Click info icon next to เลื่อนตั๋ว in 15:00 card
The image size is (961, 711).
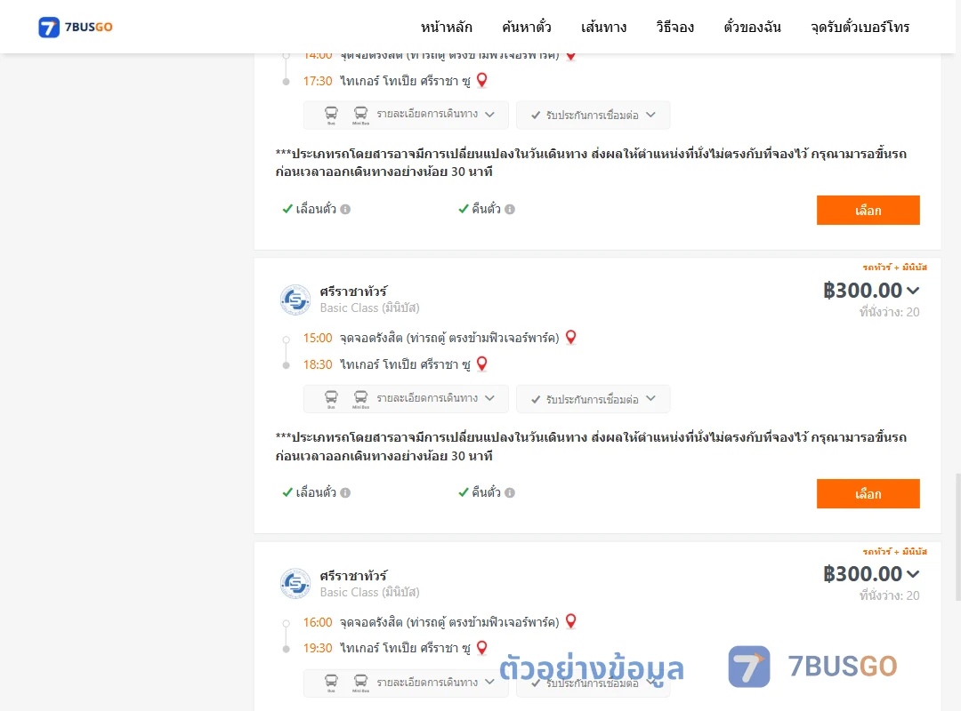click(345, 493)
